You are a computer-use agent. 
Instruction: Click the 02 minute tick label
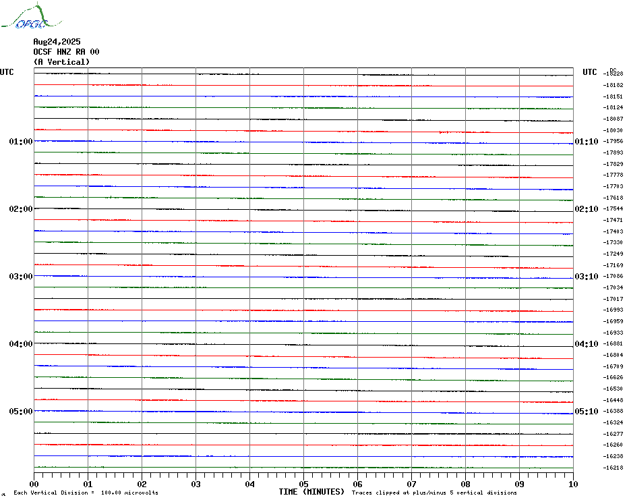[x=142, y=484]
